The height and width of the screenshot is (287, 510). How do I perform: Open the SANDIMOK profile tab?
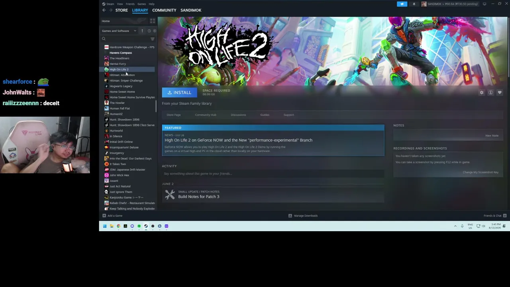(x=191, y=10)
